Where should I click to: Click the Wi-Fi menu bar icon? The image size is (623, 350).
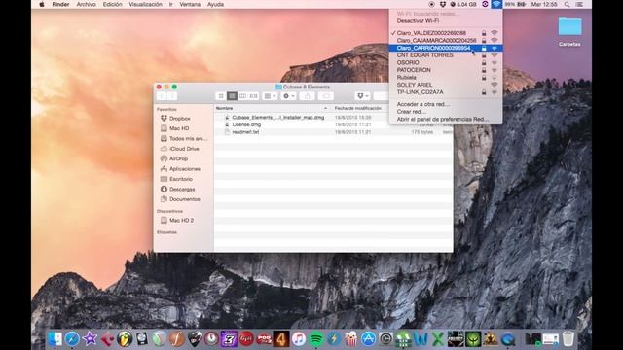[x=496, y=4]
